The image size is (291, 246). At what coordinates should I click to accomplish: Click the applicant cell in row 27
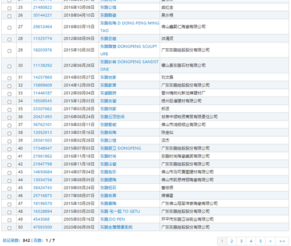(x=224, y=27)
